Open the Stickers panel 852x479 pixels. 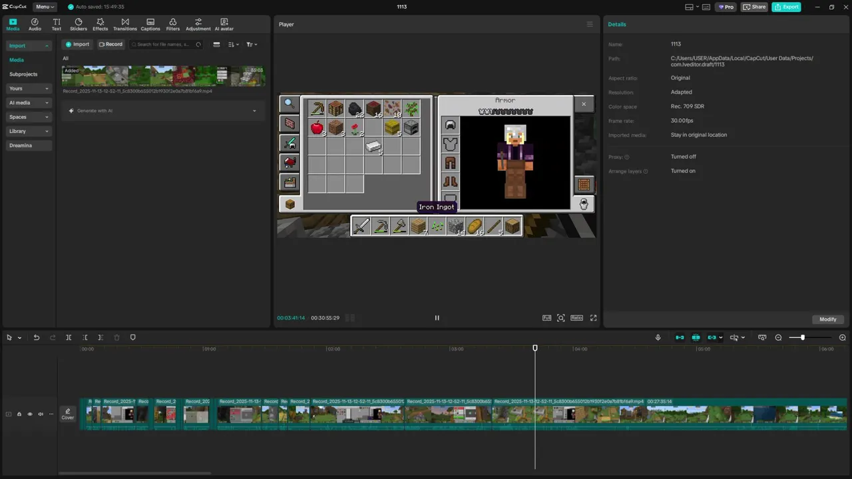point(79,25)
